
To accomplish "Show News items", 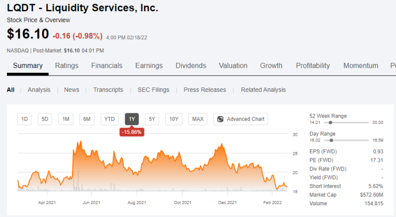I will coord(71,90).
